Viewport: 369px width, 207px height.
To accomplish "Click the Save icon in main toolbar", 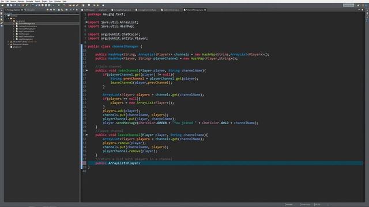I will (x=7, y=5).
